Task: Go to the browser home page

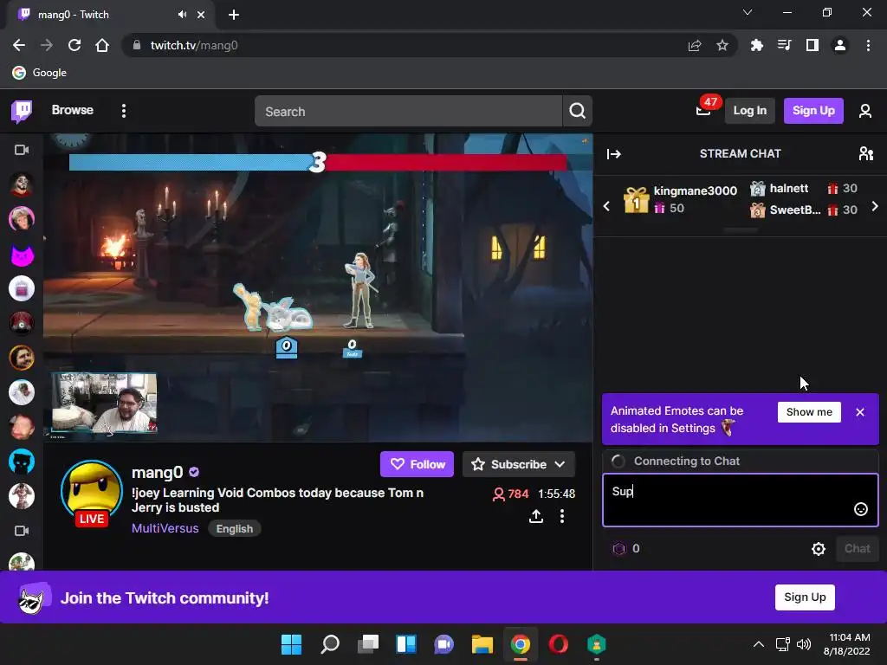Action: click(102, 45)
